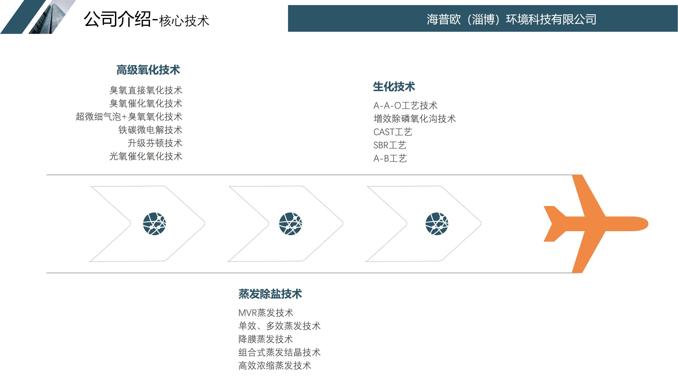Click the line 臭氧直接氧化技术
The height and width of the screenshot is (381, 678).
click(x=146, y=90)
